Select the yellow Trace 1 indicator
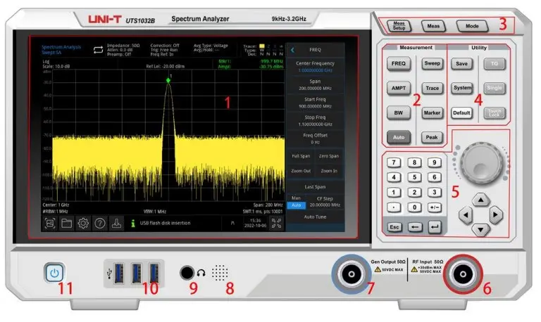Image resolution: width=541 pixels, height=322 pixels. 262,46
